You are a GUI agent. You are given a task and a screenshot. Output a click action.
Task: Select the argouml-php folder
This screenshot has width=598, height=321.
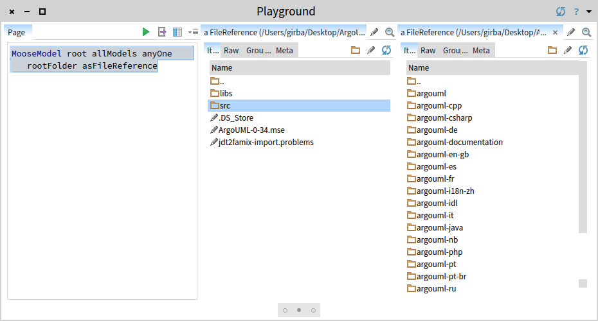492,252
